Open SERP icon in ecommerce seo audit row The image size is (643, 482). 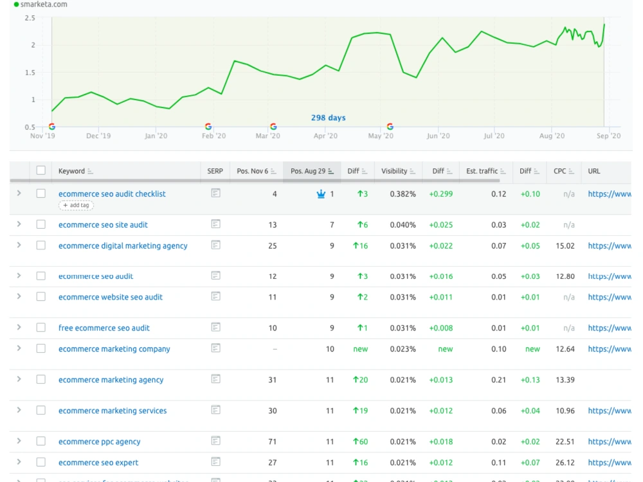215,276
